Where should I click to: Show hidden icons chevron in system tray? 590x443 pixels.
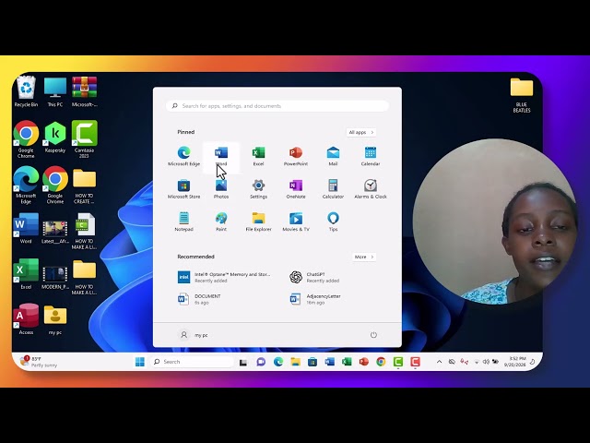pos(439,362)
